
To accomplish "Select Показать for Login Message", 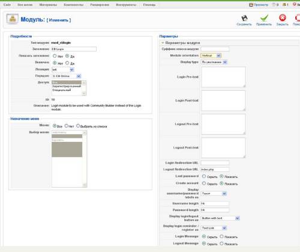I will point(221,236).
